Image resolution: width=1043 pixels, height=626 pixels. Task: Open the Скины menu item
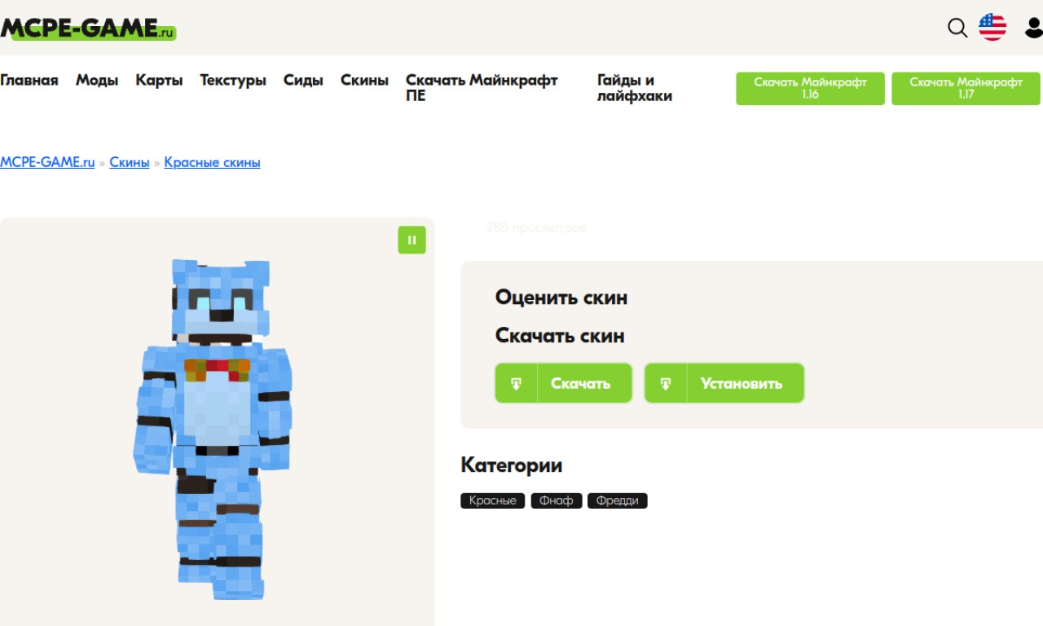364,80
